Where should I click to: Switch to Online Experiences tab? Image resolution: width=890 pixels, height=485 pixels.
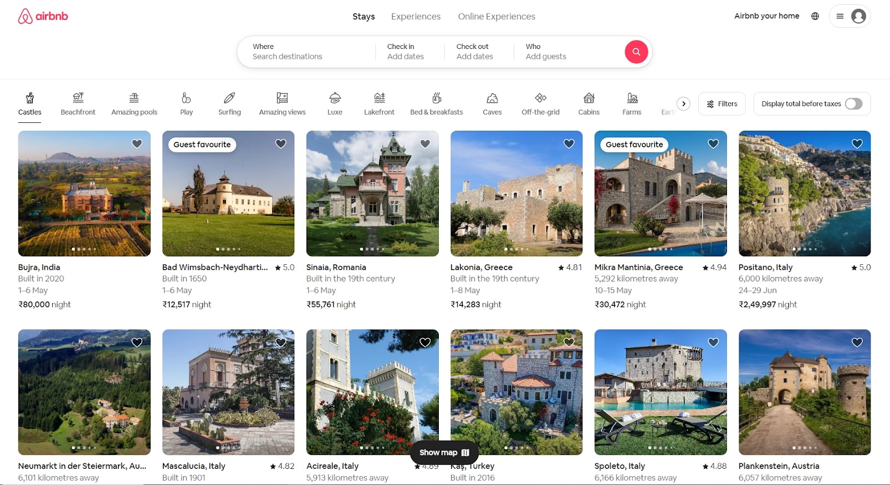[497, 17]
